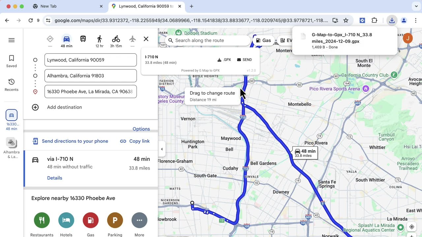The image size is (422, 237).
Task: Click the 48 min route label on the map
Action: pos(305,153)
